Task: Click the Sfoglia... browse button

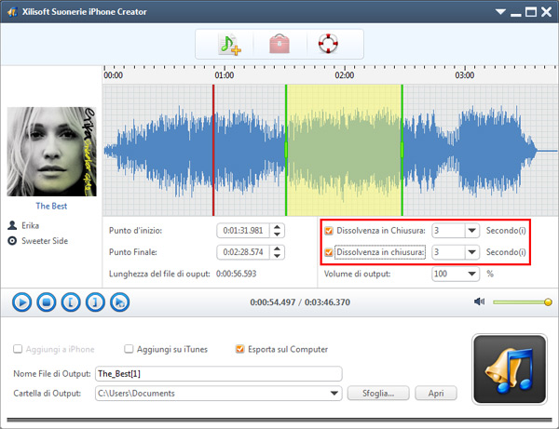Action: (378, 393)
